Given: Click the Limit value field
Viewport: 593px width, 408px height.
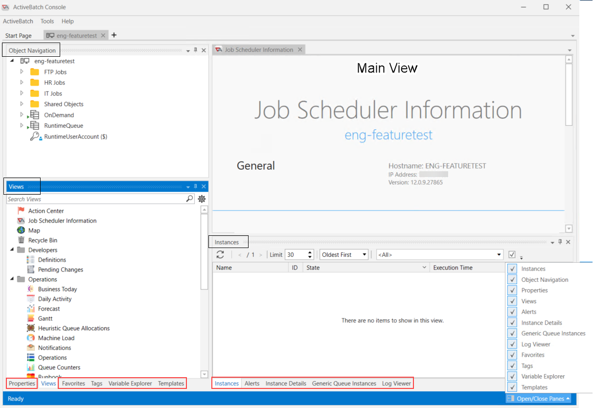Looking at the screenshot, I should [296, 254].
